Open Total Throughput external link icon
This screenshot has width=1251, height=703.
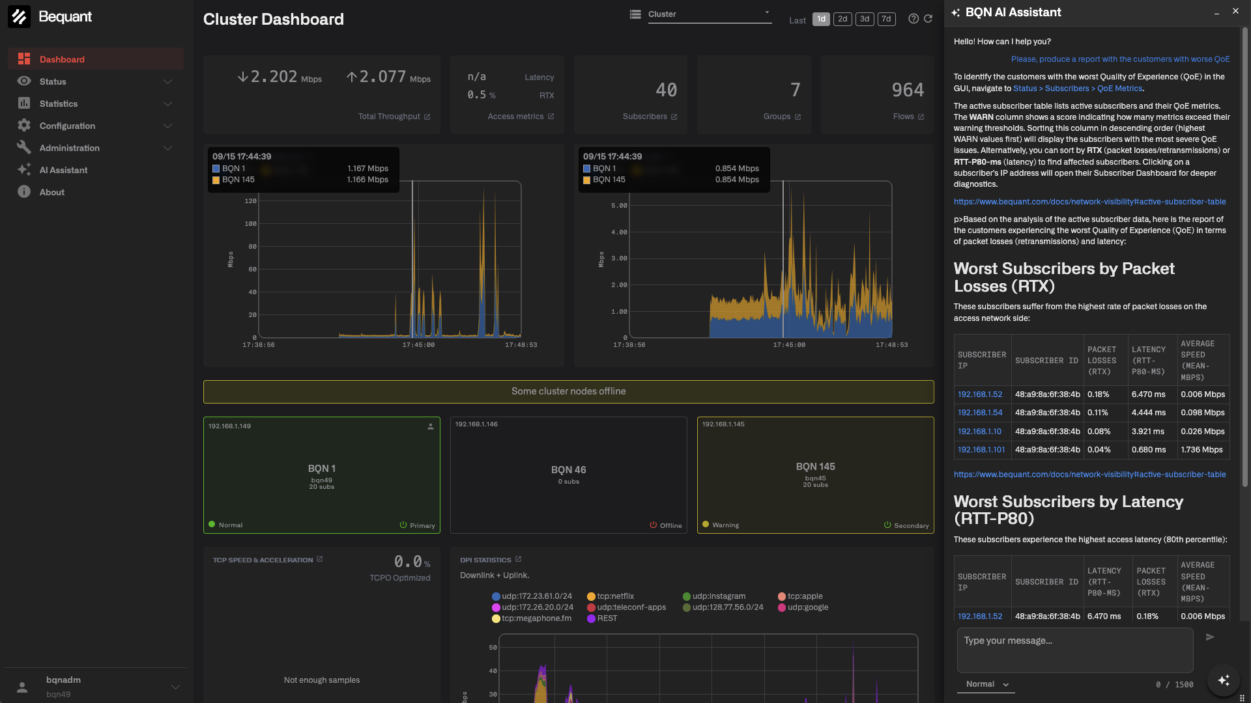tap(427, 117)
